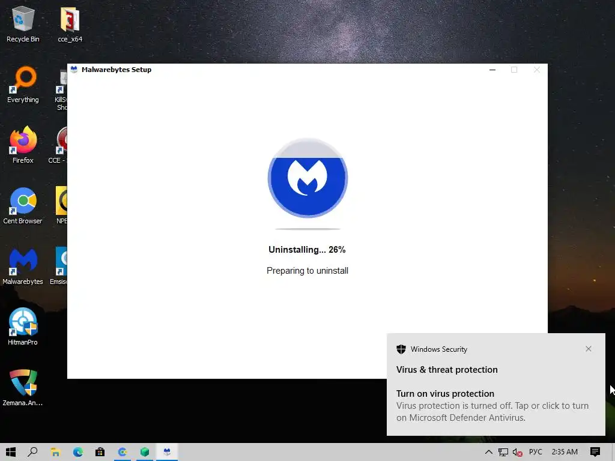
Task: Show hidden system tray icons
Action: (x=489, y=452)
